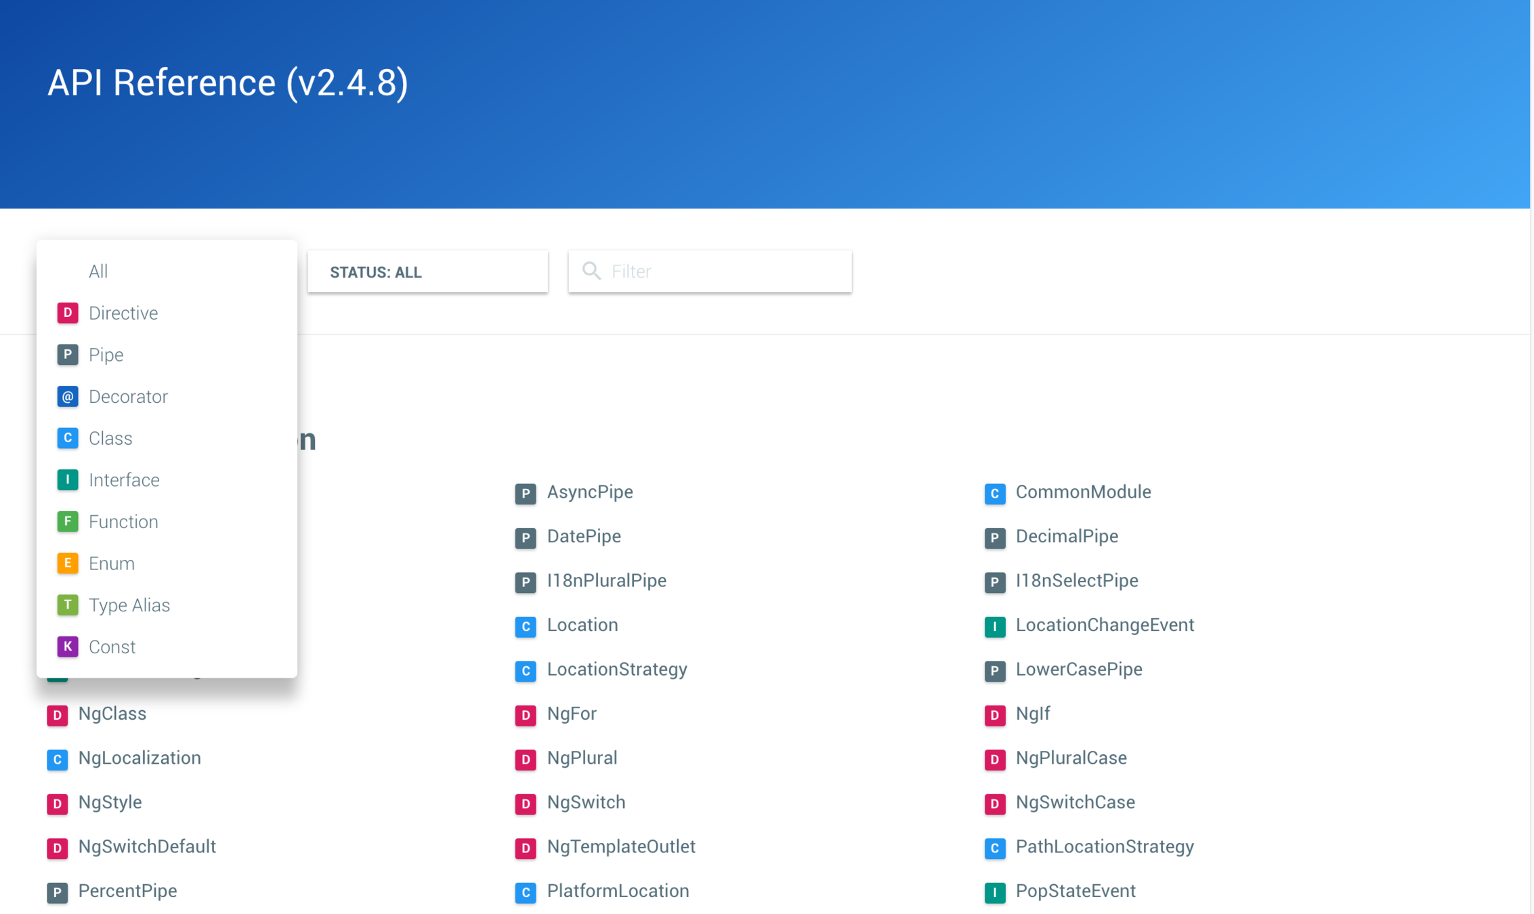Viewport: 1534px width, 914px height.
Task: Open the AsyncPipe API link
Action: pyautogui.click(x=589, y=492)
